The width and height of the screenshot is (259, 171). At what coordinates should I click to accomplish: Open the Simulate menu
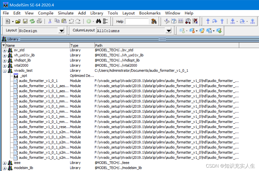65,13
